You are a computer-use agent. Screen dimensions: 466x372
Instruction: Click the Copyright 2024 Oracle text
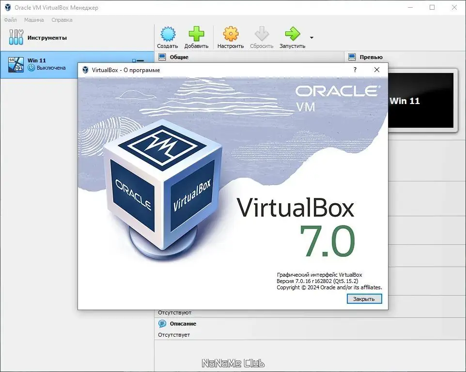click(329, 287)
